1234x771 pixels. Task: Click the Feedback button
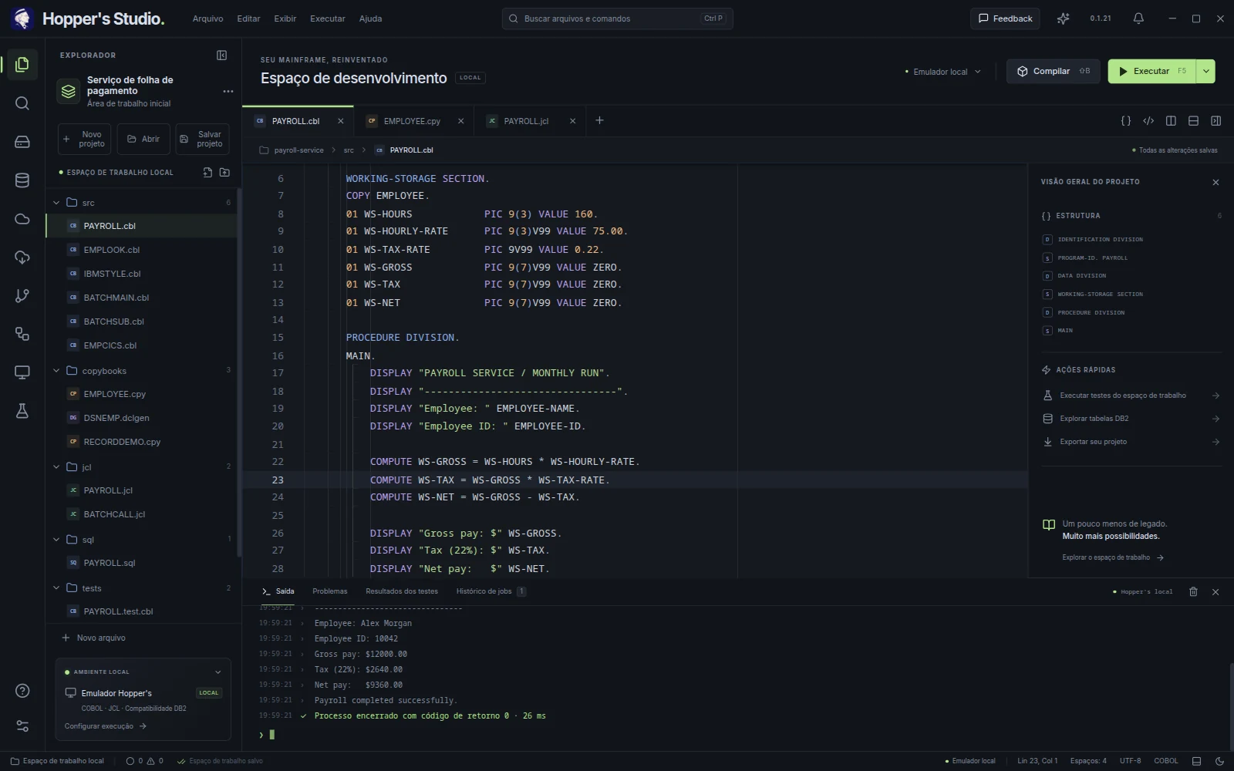click(x=1005, y=19)
